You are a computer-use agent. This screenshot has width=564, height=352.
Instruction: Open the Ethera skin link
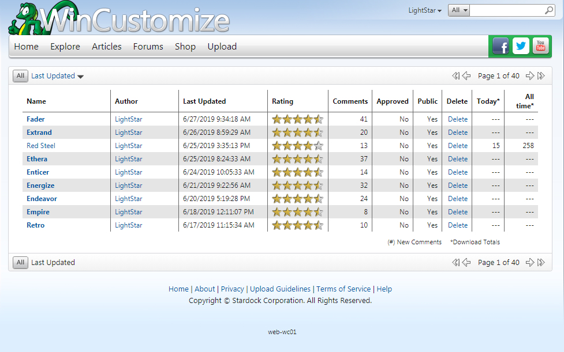(37, 159)
